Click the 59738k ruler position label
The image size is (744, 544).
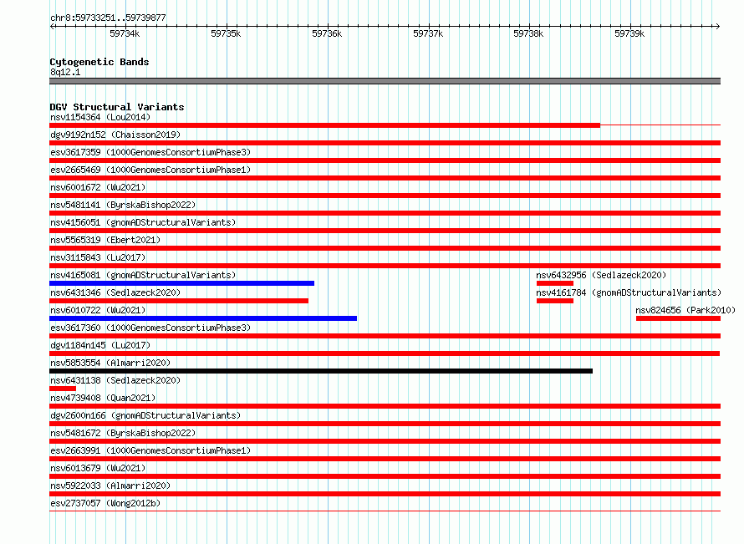[528, 33]
